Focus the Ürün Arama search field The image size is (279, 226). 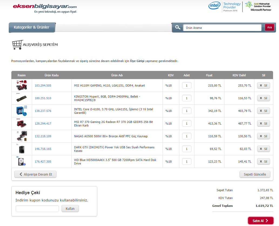tap(222, 28)
